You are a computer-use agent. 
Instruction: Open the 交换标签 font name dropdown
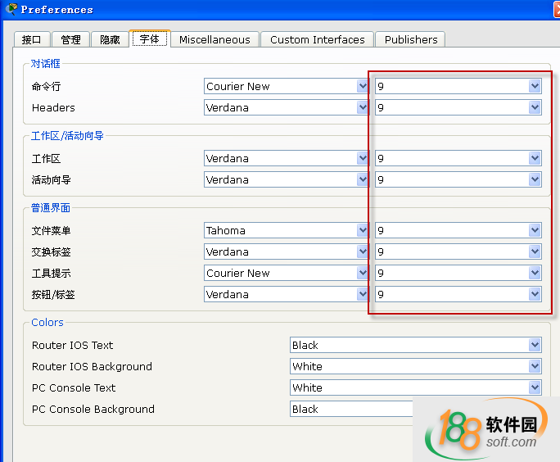[x=287, y=251]
